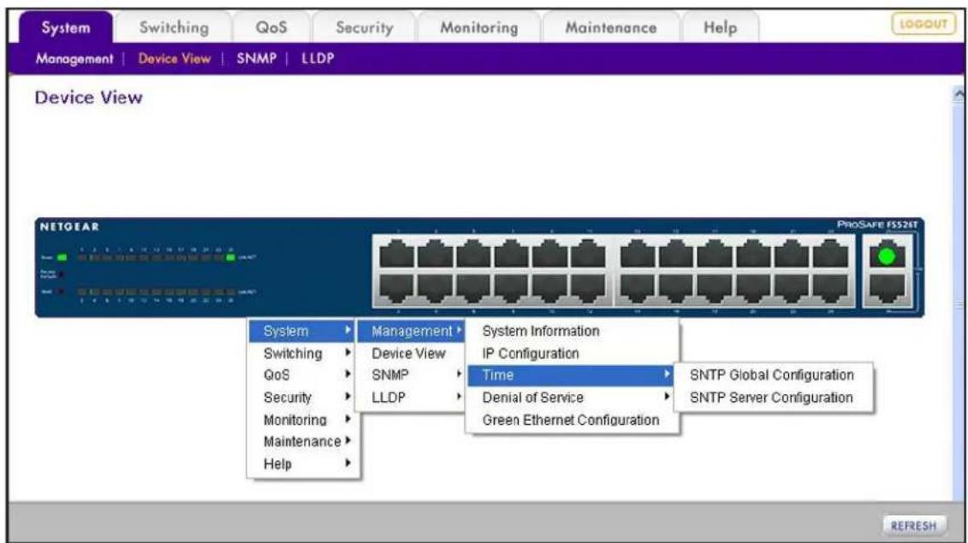Screen dimensions: 968x543
Task: Choose Switching in the context menu
Action: pyautogui.click(x=302, y=353)
